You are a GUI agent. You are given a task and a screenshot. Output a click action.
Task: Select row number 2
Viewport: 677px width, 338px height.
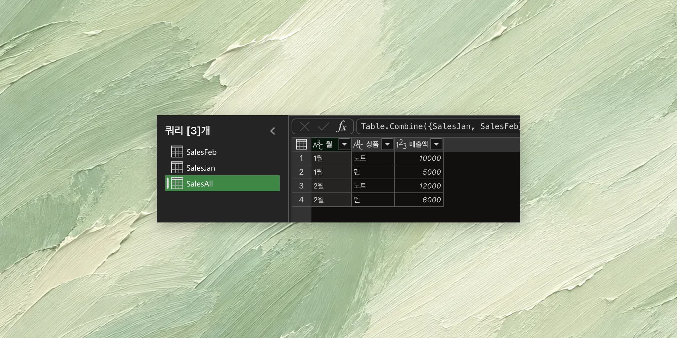click(x=301, y=172)
